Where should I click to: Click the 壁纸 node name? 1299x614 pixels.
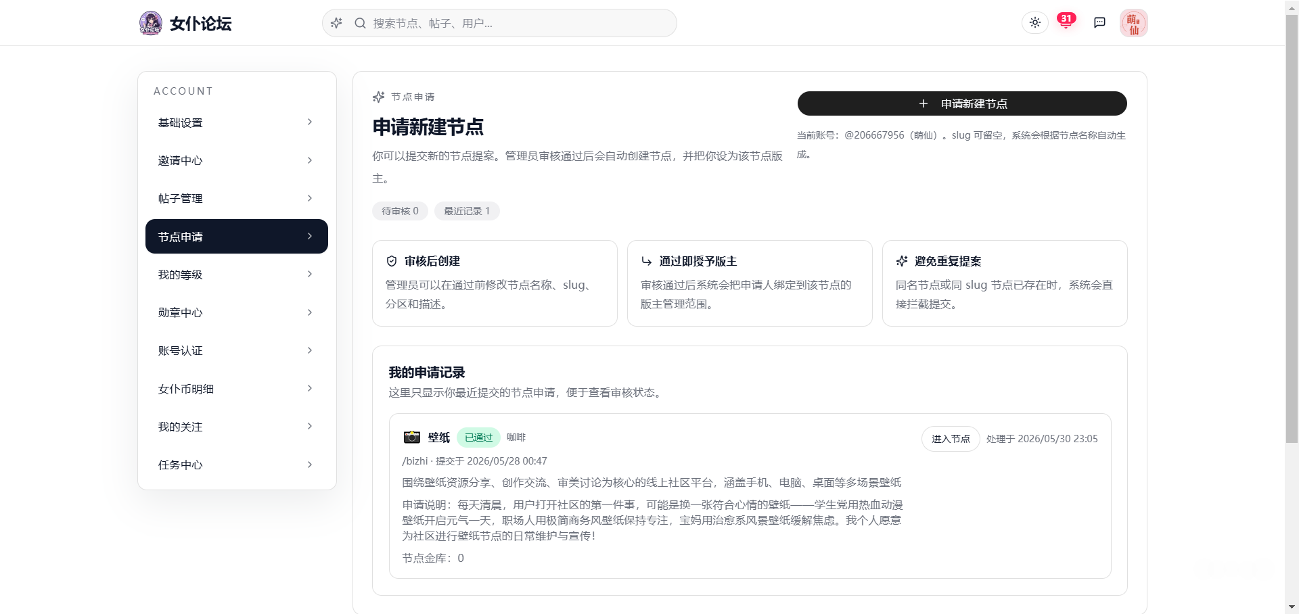pos(439,438)
